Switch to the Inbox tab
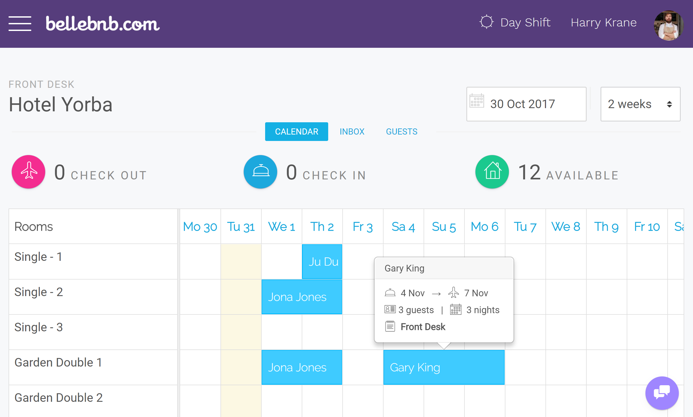This screenshot has width=693, height=417. 352,132
